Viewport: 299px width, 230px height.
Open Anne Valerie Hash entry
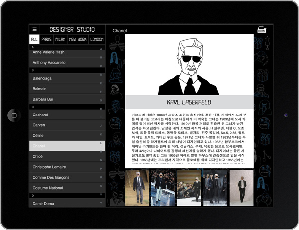pyautogui.click(x=63, y=52)
